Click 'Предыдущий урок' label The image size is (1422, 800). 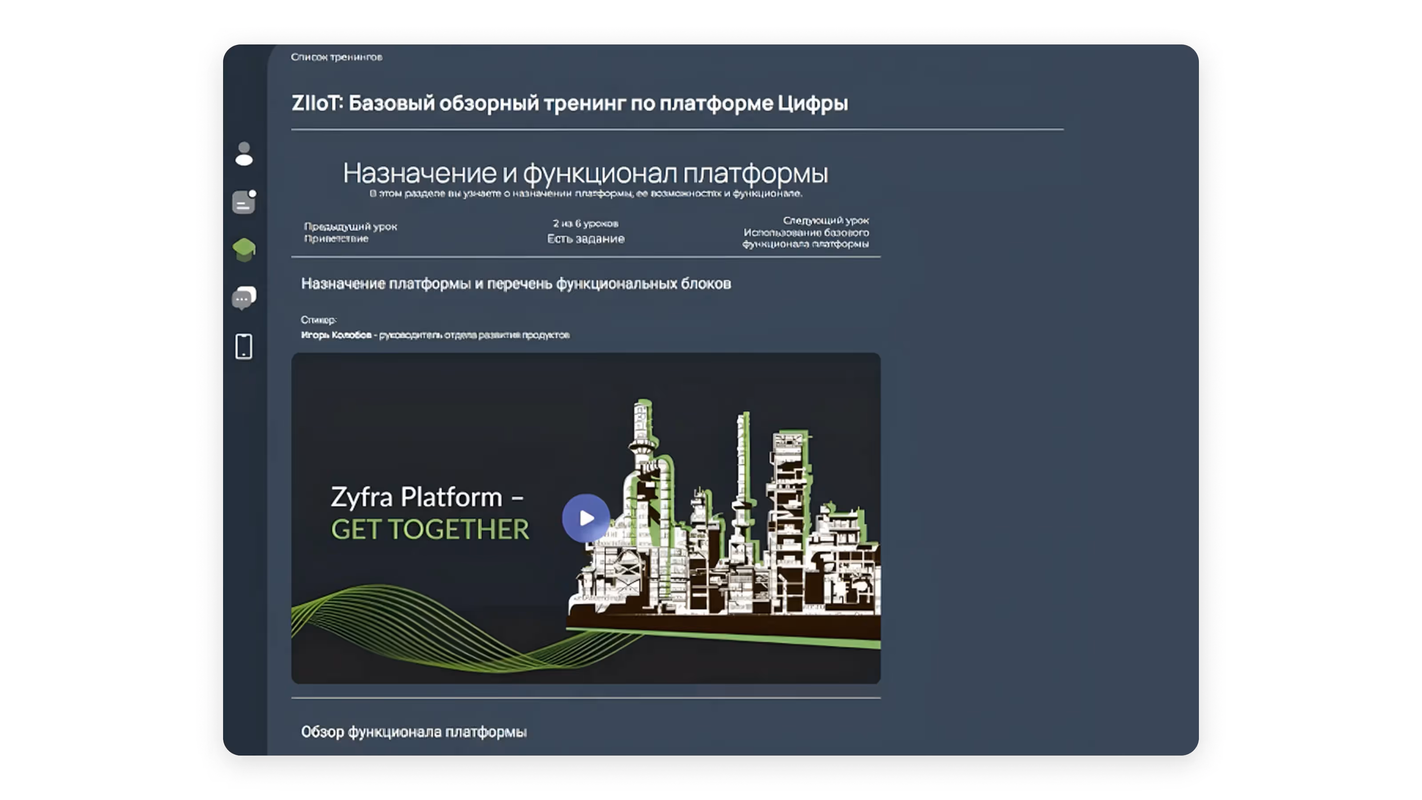coord(351,226)
